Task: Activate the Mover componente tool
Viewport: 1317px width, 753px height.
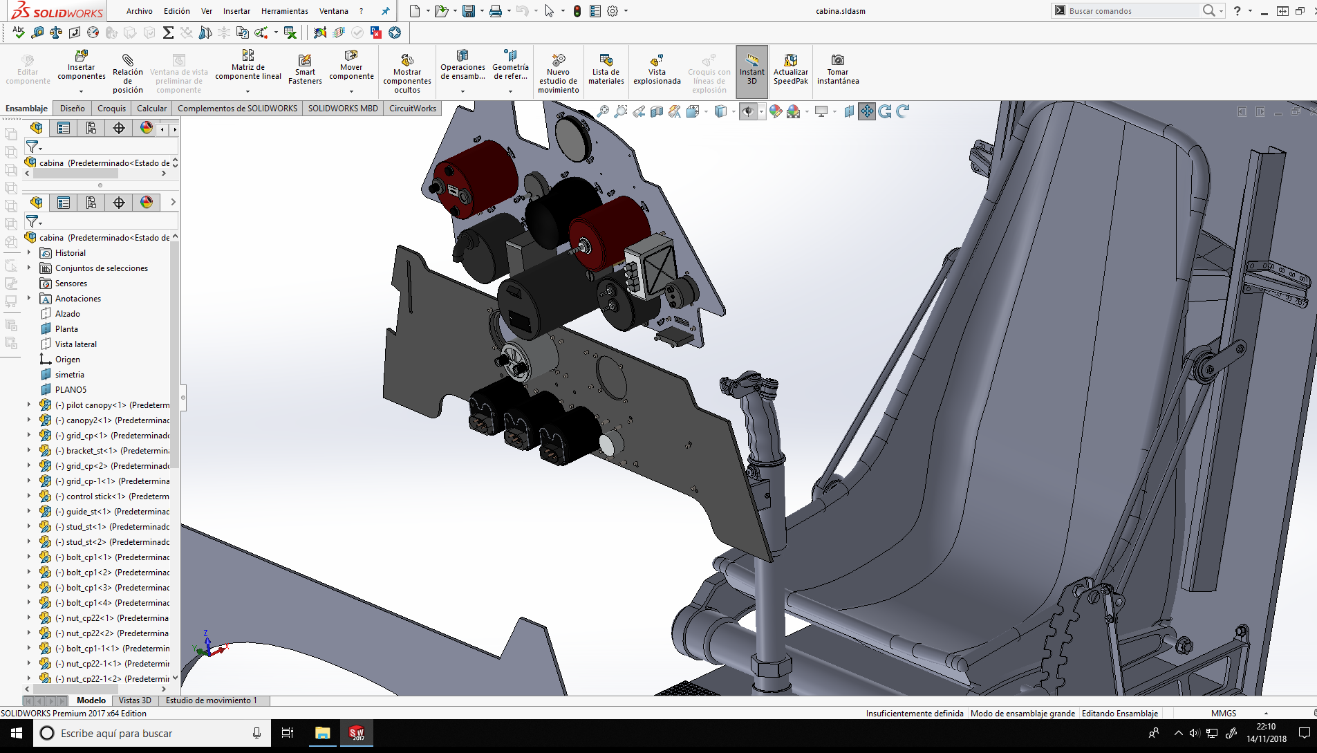Action: click(x=351, y=65)
